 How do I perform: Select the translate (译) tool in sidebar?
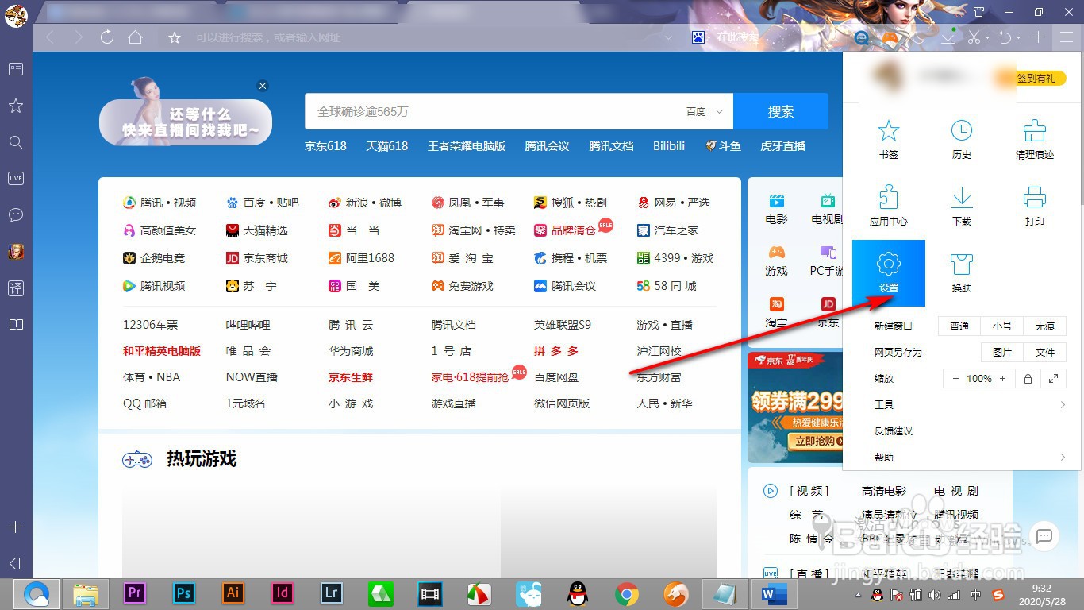pyautogui.click(x=15, y=288)
